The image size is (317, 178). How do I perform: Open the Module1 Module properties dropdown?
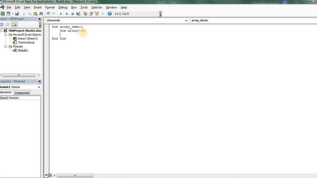(x=20, y=87)
